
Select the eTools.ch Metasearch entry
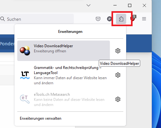tap(64, 99)
